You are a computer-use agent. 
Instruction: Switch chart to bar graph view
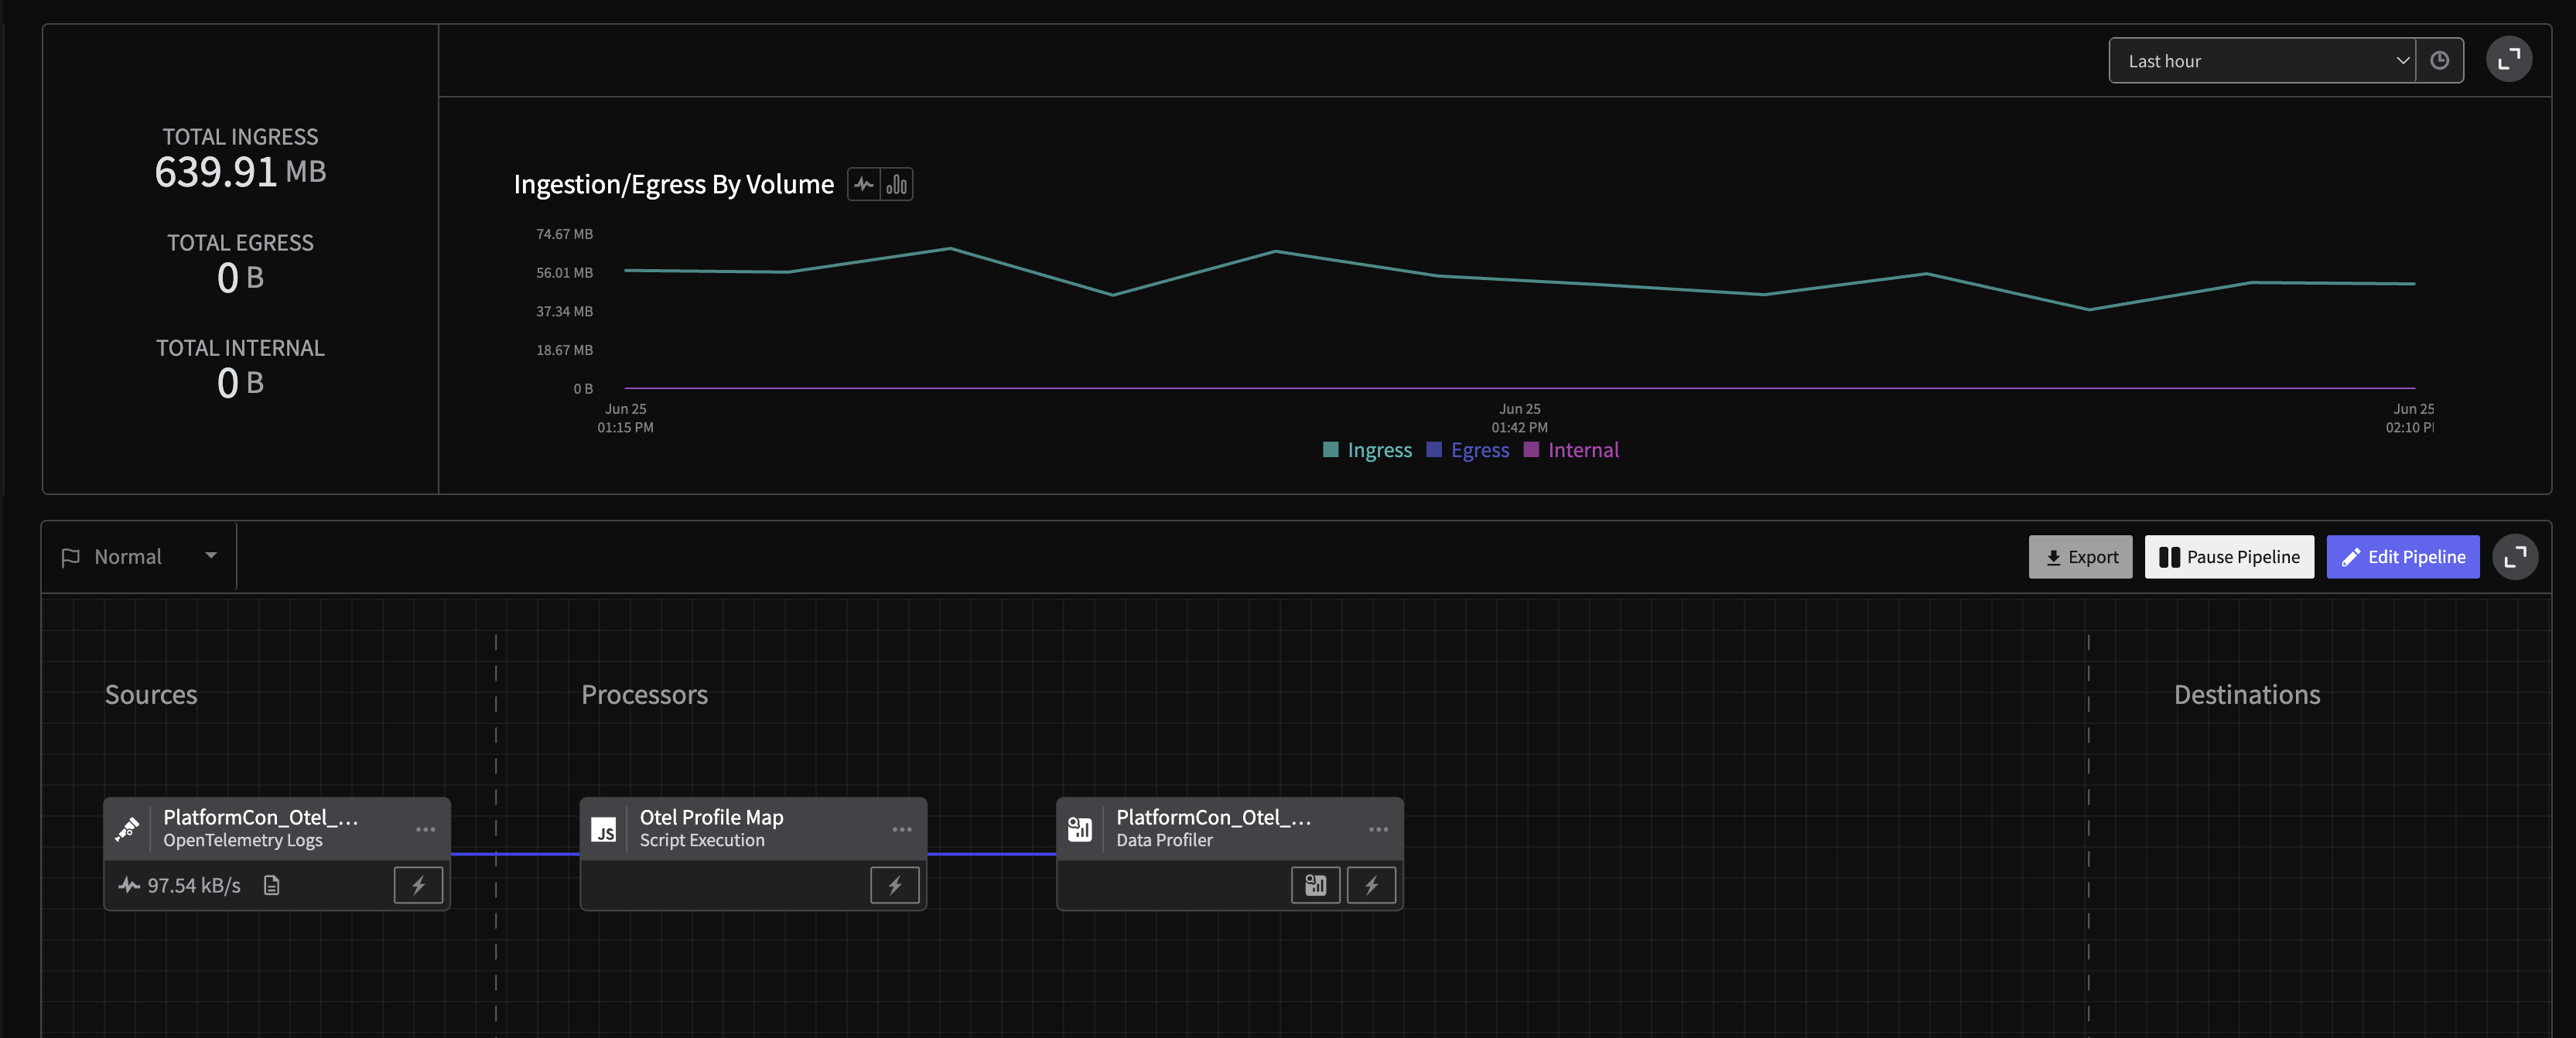click(897, 184)
